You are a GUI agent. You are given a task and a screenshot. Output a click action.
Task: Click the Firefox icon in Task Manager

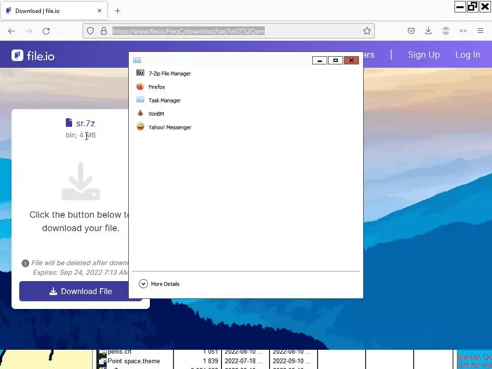click(x=140, y=86)
